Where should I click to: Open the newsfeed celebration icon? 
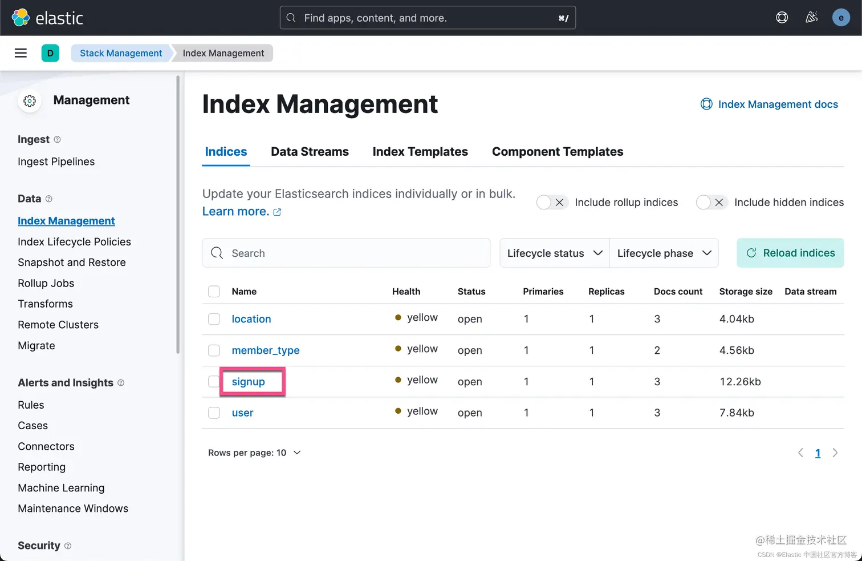812,18
